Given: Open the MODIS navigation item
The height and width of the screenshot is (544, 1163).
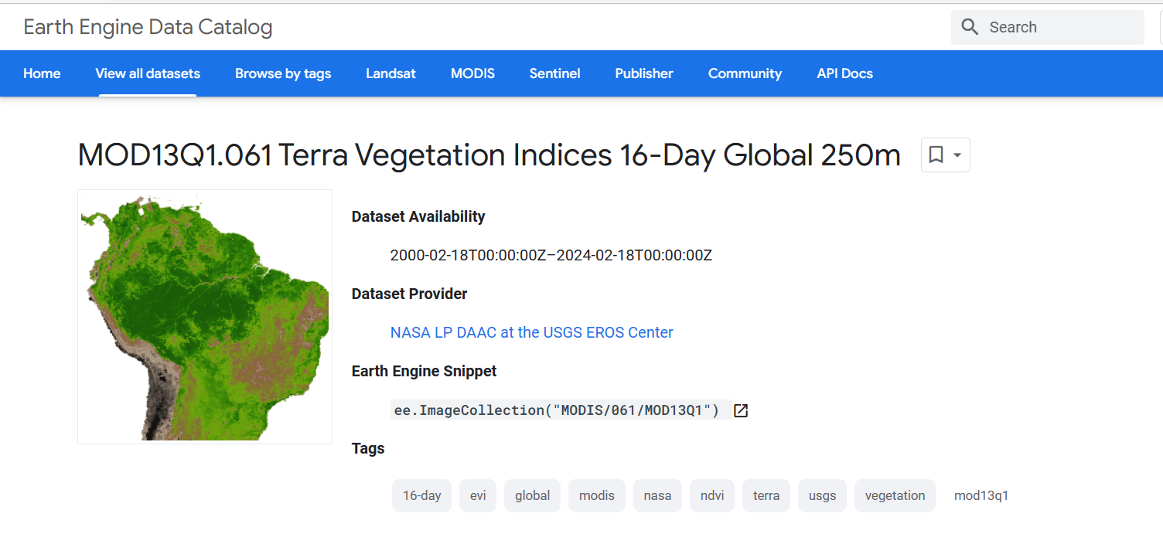Looking at the screenshot, I should [x=472, y=73].
